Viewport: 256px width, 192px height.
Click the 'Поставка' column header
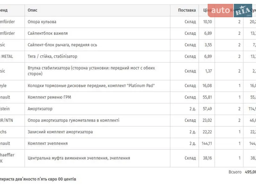point(187,10)
